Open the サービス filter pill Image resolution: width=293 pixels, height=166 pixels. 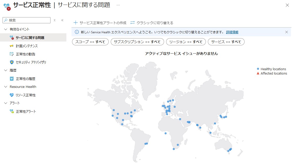(226, 42)
